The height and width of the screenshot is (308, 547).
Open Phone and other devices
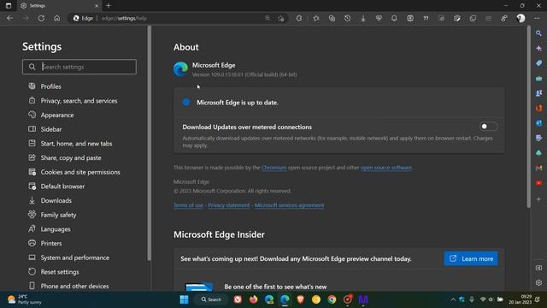(x=74, y=286)
